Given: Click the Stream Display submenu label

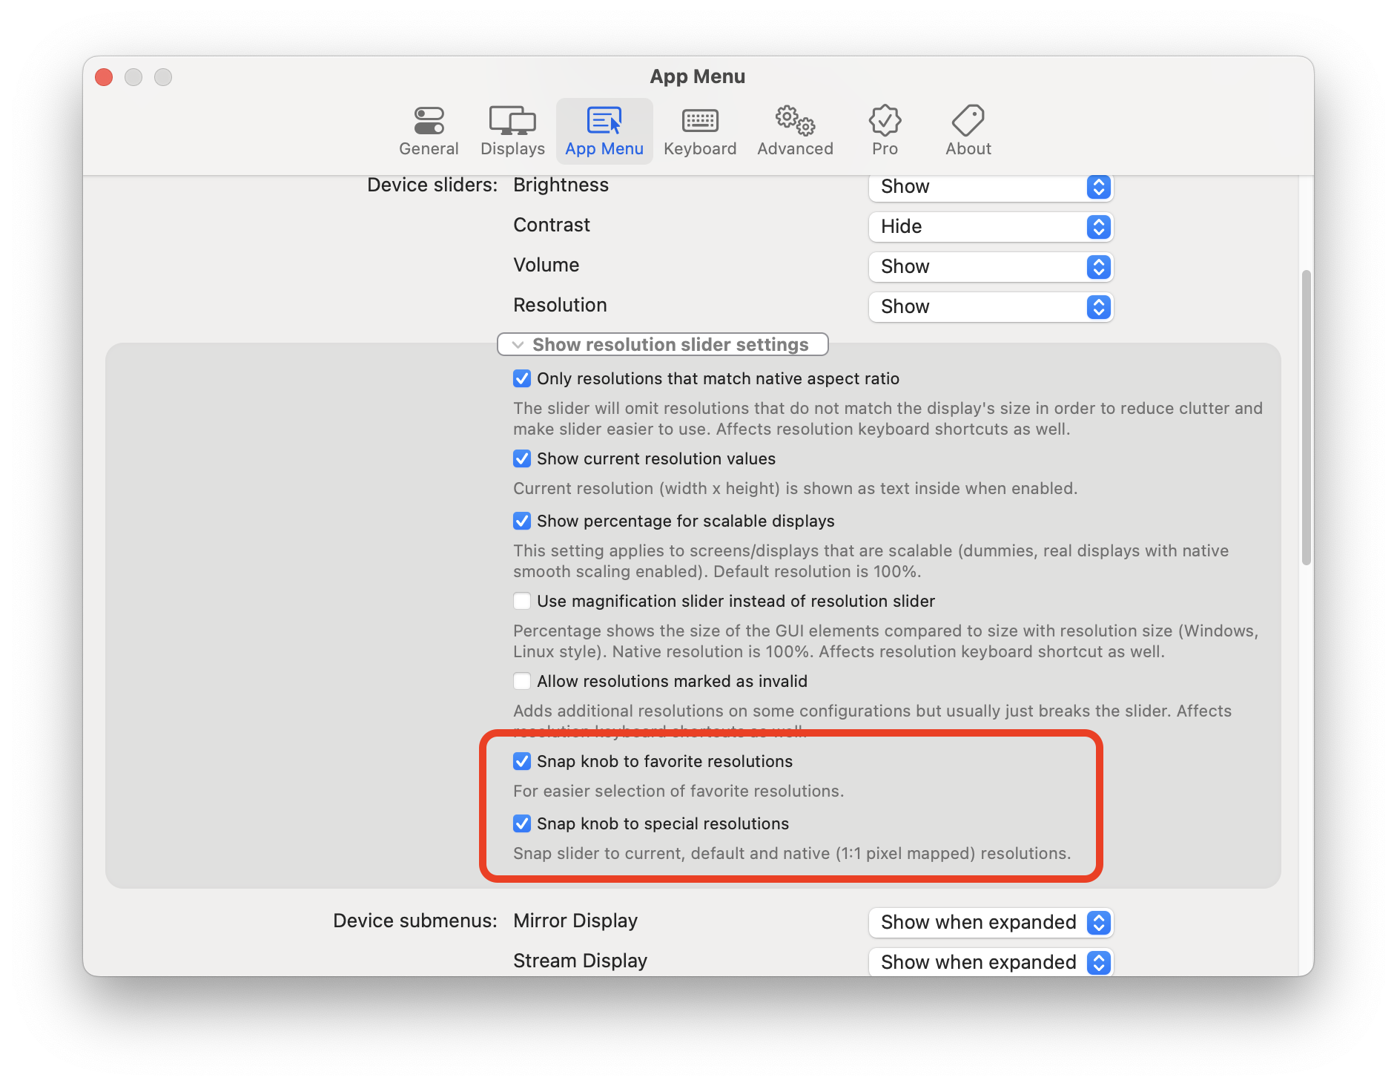Looking at the screenshot, I should point(580,961).
